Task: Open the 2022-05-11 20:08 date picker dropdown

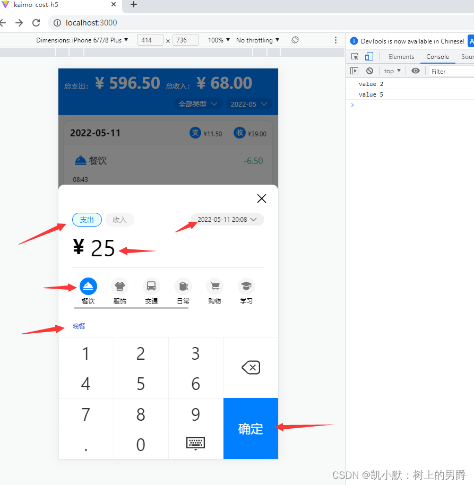Action: [227, 220]
